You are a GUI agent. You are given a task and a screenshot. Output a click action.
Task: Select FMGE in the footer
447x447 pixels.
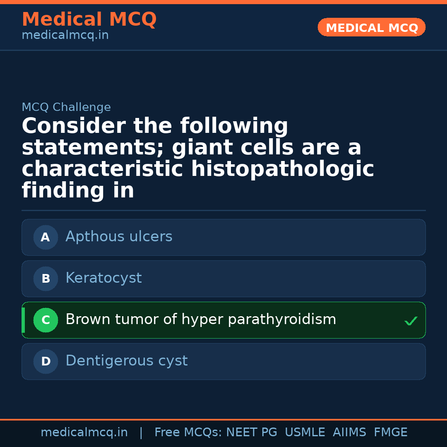(x=391, y=433)
